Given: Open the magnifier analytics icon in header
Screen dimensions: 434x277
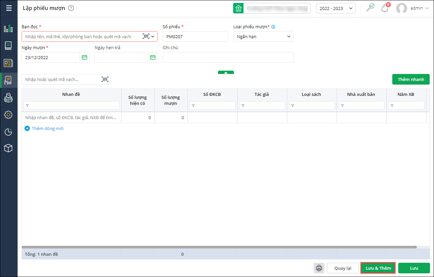Looking at the screenshot, I should pos(370,8).
